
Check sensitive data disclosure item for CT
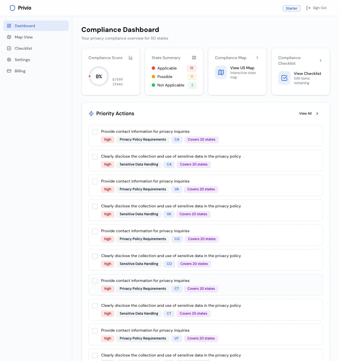point(95,306)
